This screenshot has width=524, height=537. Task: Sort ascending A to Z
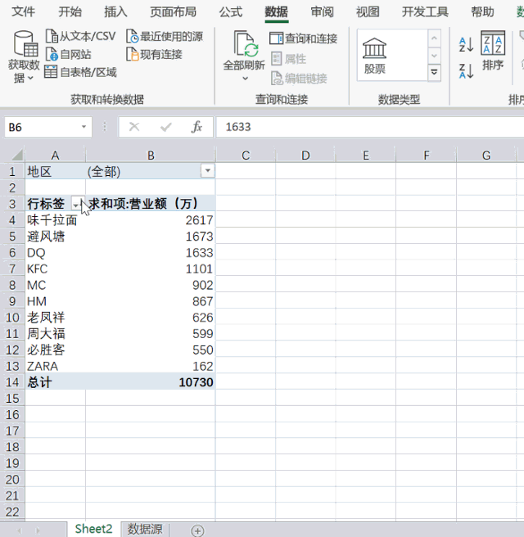(466, 44)
